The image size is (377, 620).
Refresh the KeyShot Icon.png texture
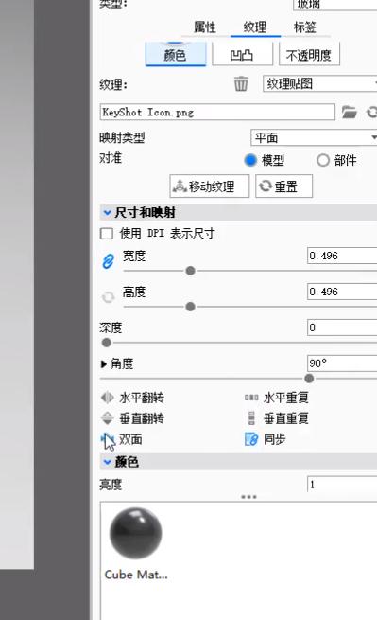371,112
